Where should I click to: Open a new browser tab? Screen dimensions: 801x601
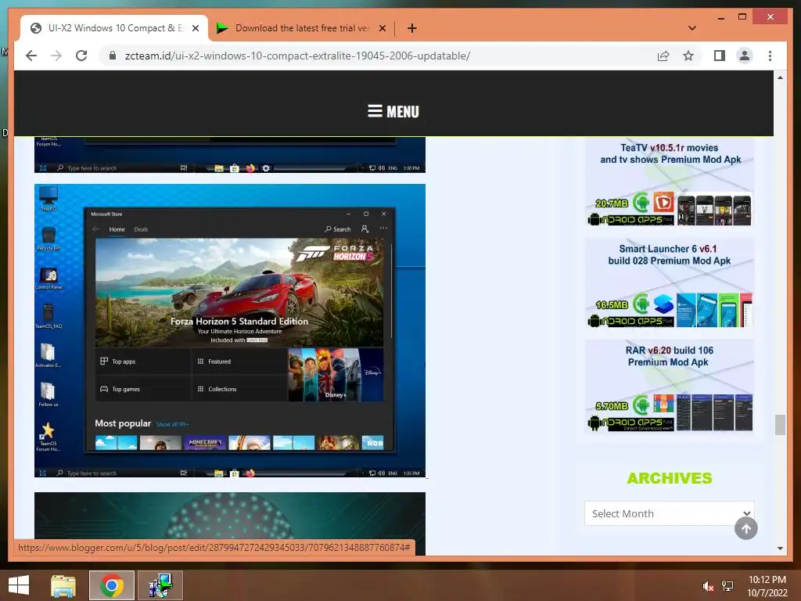click(411, 28)
